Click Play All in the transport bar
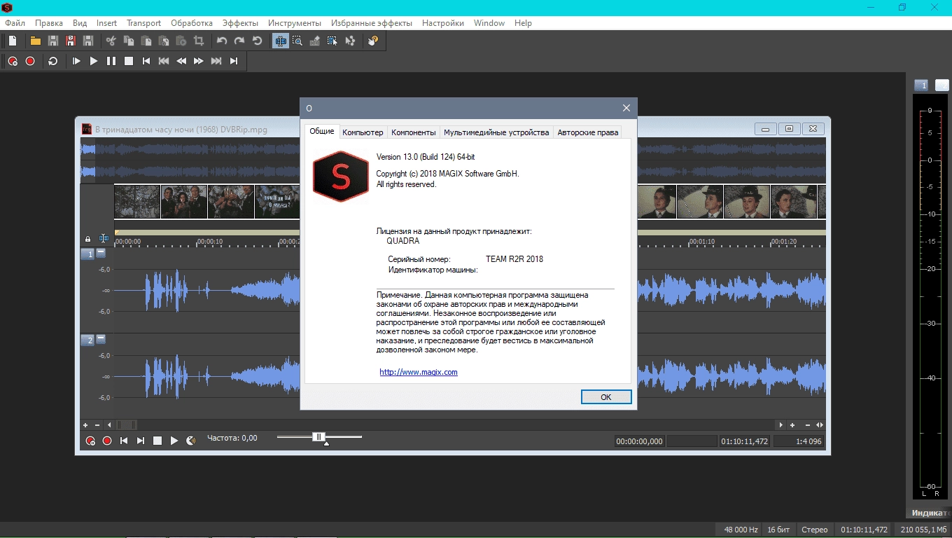Screen dimensions: 952x538 click(76, 61)
